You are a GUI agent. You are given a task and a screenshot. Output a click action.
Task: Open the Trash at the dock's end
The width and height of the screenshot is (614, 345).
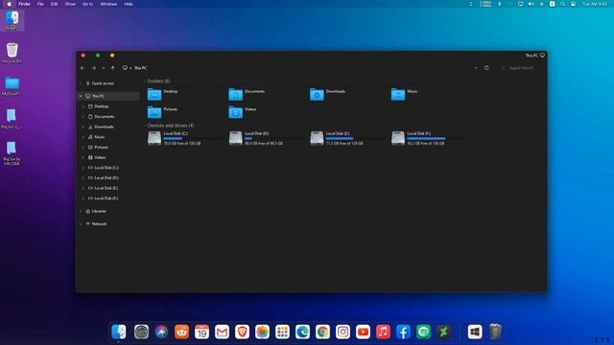[495, 332]
